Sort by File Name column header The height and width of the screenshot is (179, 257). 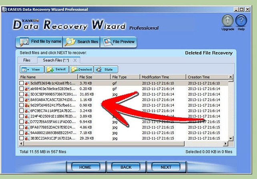pyautogui.click(x=48, y=77)
